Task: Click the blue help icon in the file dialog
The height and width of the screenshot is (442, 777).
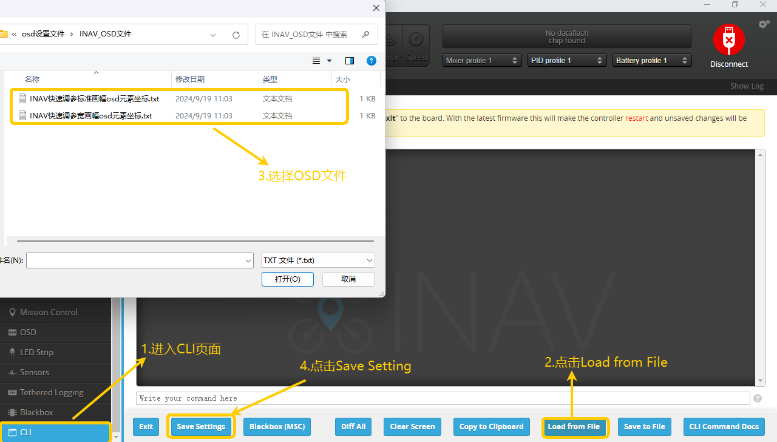Action: tap(372, 61)
